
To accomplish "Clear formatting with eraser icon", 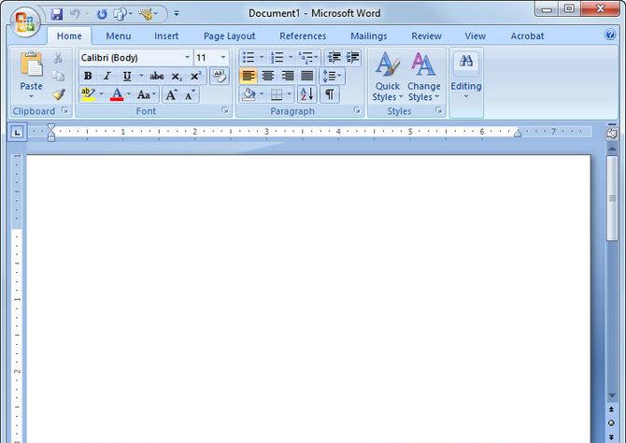I will [220, 76].
